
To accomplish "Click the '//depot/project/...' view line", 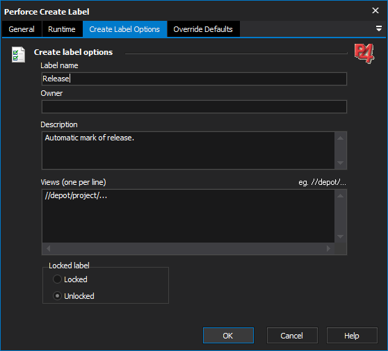I will (76, 196).
